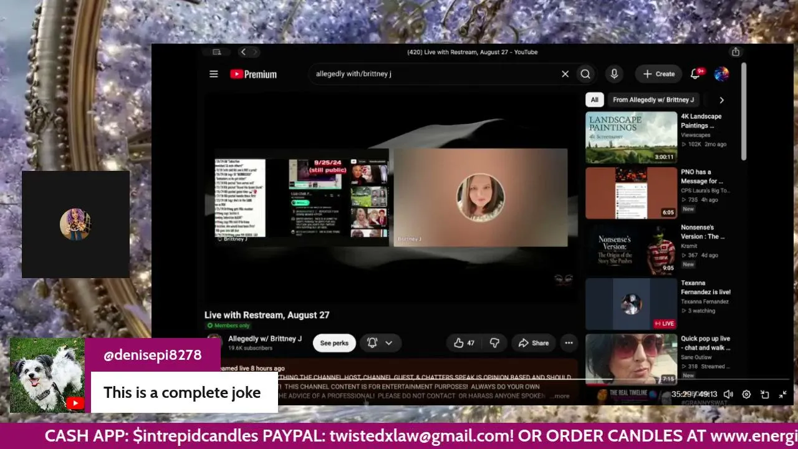Screen dimensions: 798x449
Task: Select the From Allegedly w/ Brittney J chip
Action: tap(653, 100)
